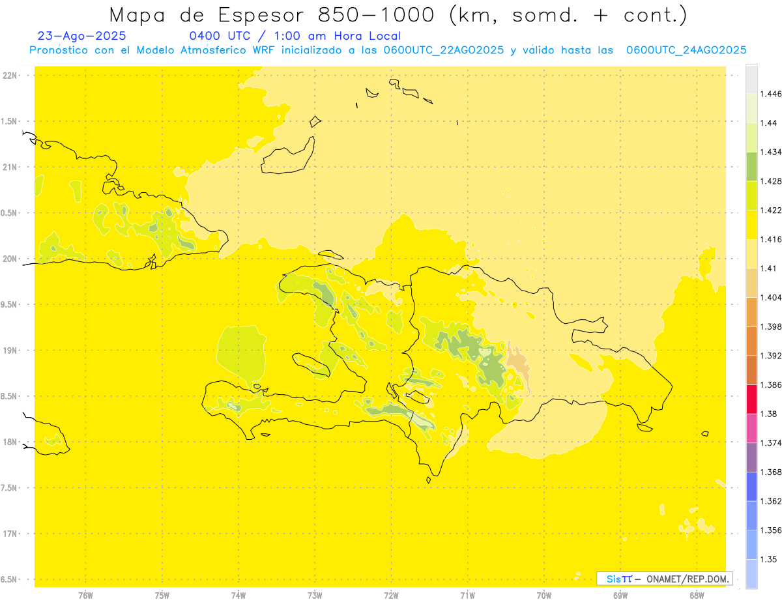Click the colorbar value 1.416
Image resolution: width=782 pixels, height=604 pixels.
click(x=771, y=239)
